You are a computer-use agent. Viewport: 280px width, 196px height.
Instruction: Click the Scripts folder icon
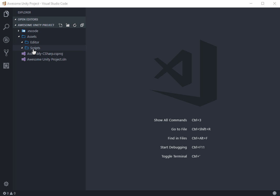[27, 48]
